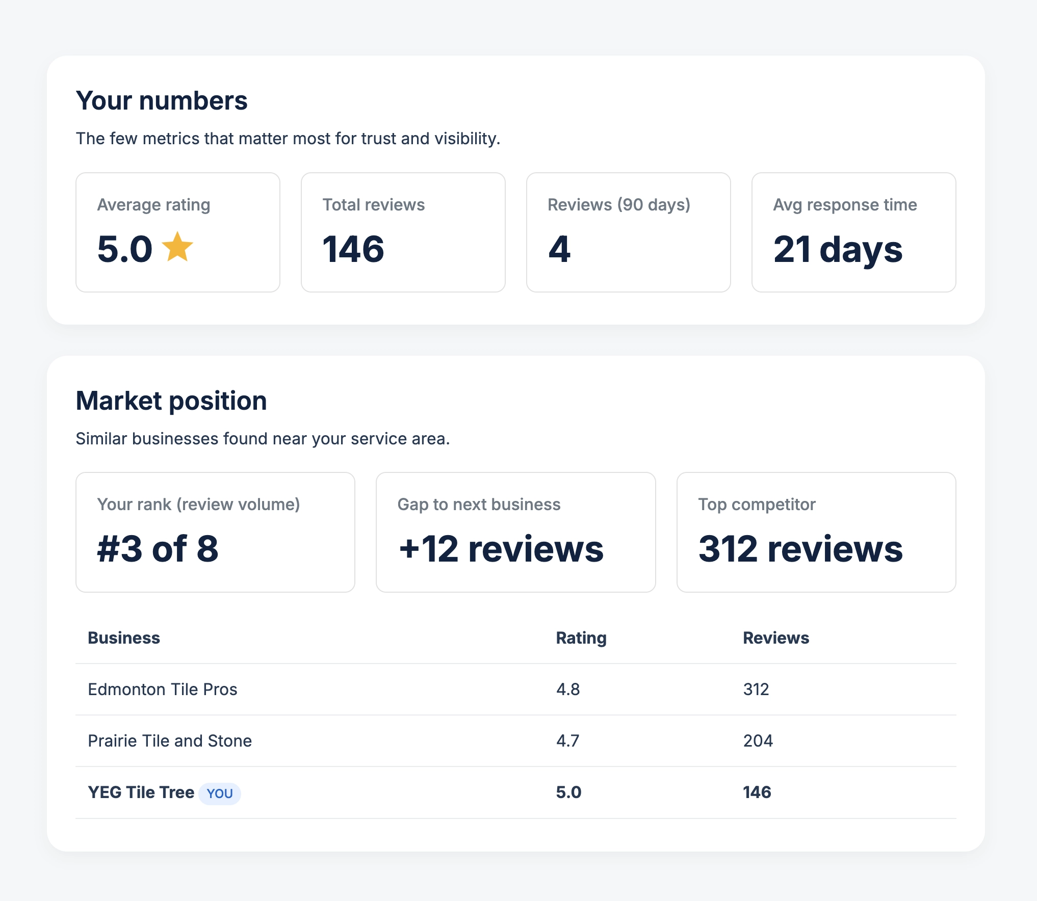Viewport: 1037px width, 901px height.
Task: Click the Avg response time card
Action: point(854,232)
